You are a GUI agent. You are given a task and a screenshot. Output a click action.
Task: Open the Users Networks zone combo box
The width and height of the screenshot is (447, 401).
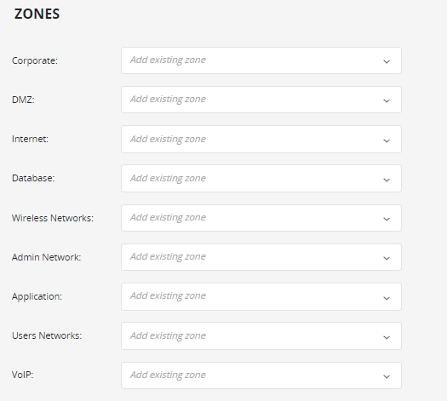[x=261, y=335]
